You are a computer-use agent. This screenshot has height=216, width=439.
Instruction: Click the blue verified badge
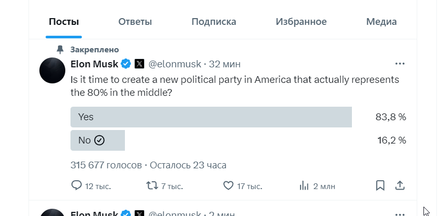[x=125, y=64]
